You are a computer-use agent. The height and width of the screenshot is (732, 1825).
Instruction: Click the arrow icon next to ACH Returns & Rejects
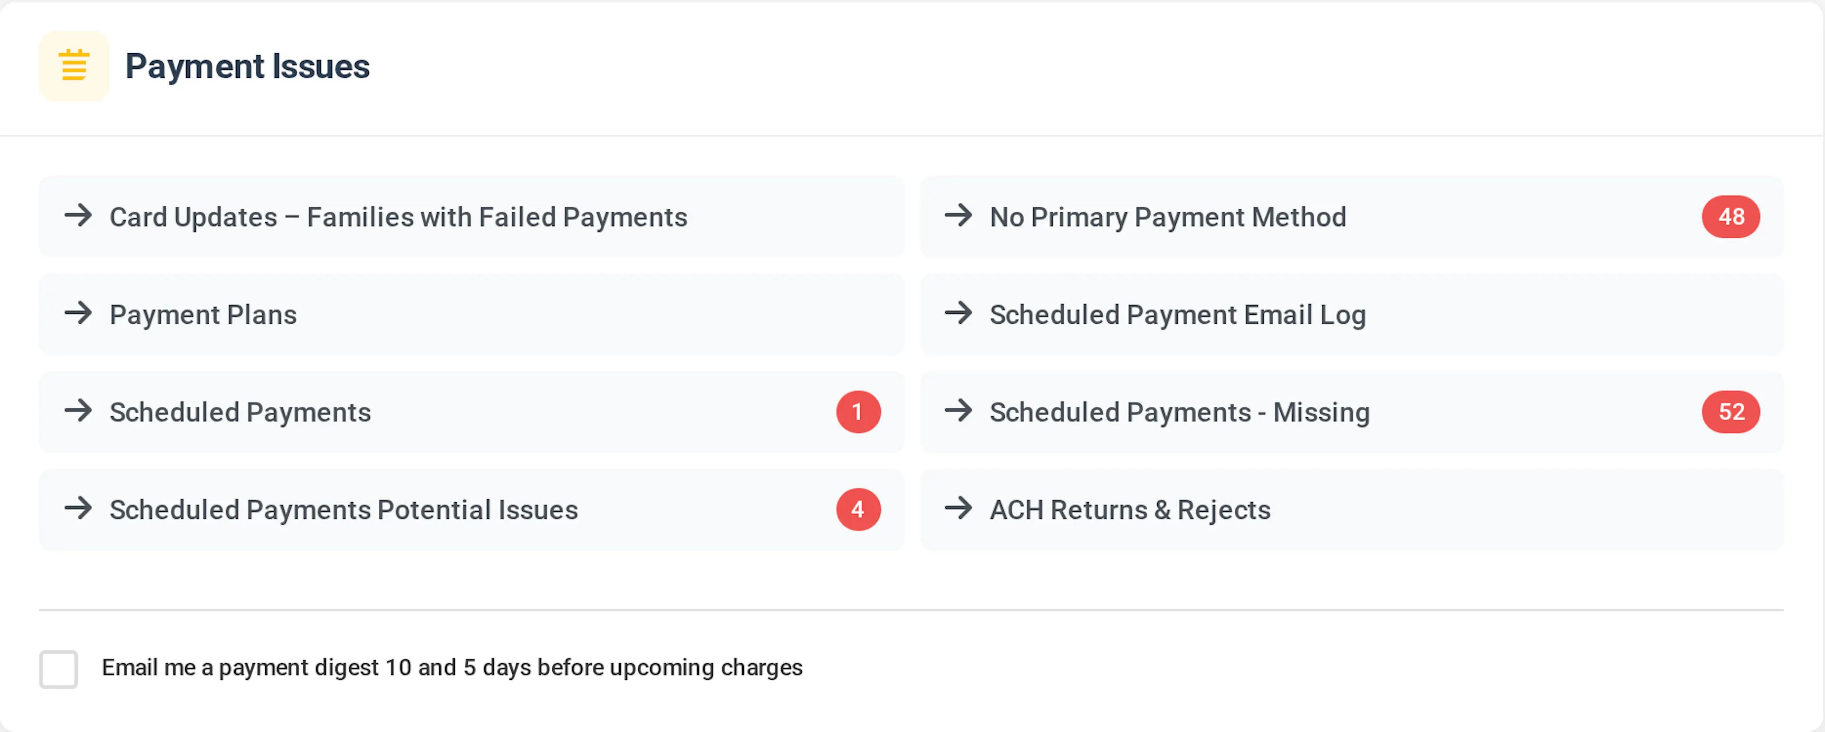tap(959, 509)
